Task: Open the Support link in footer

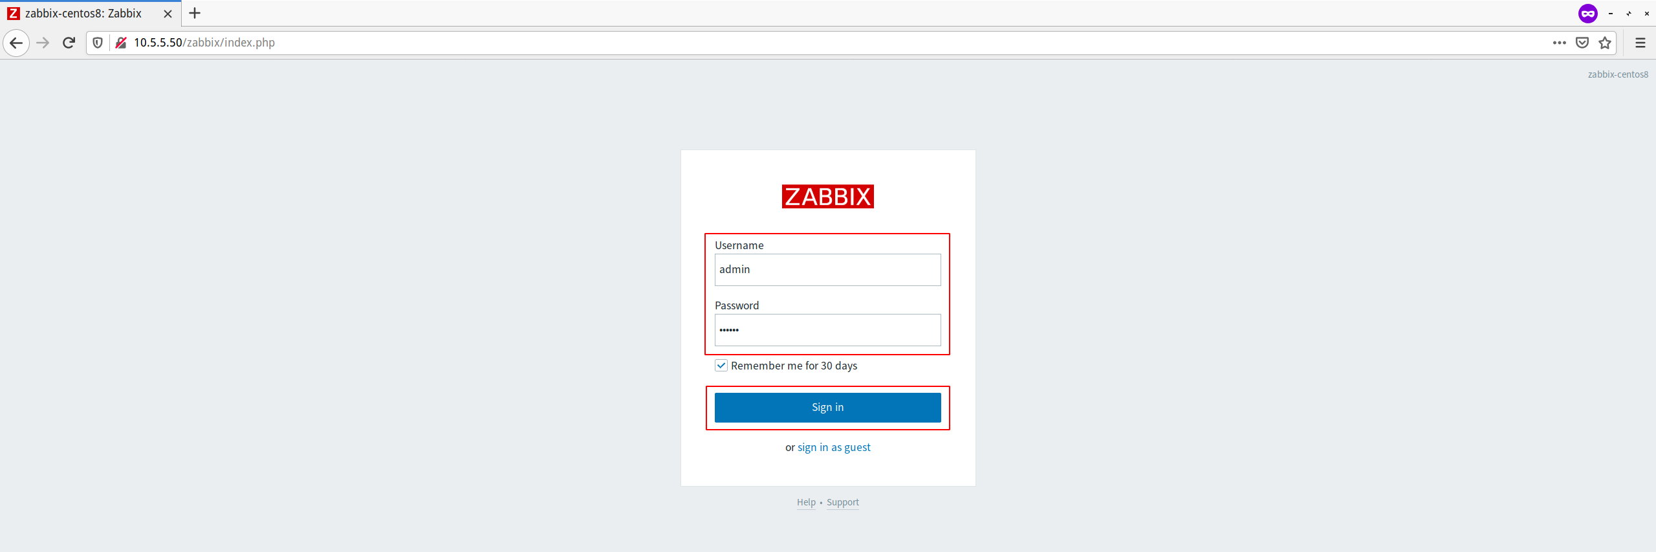Action: 843,502
